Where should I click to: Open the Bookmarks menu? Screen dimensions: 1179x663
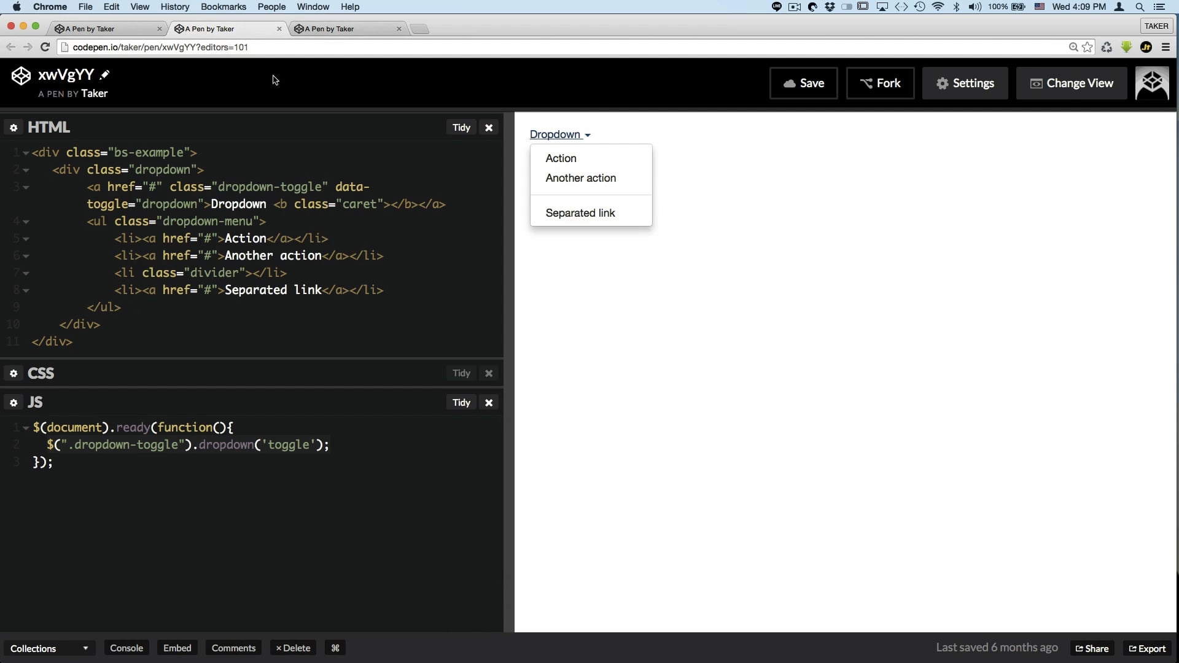223,7
